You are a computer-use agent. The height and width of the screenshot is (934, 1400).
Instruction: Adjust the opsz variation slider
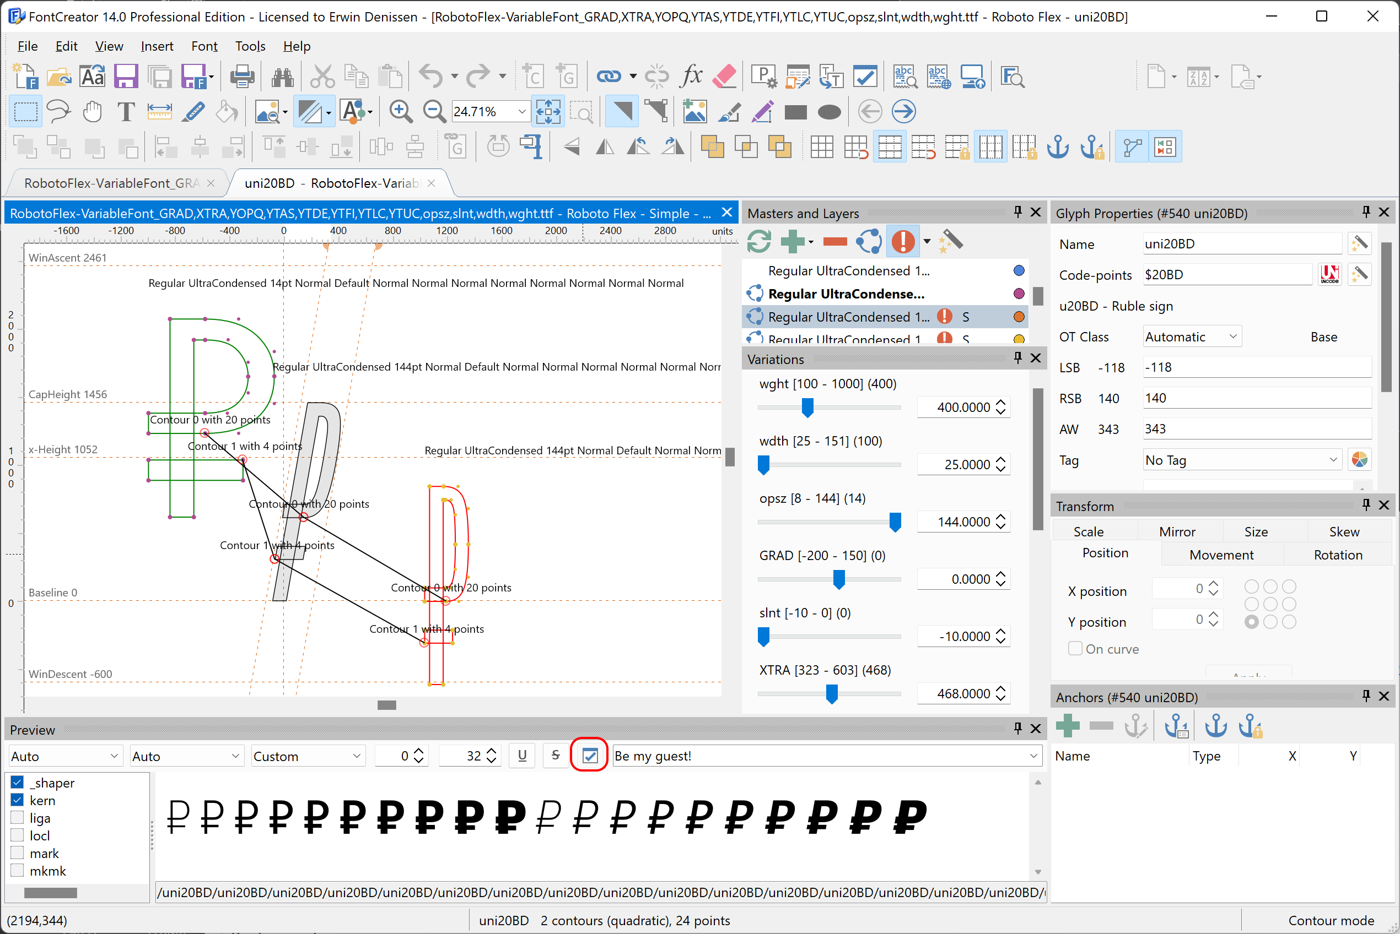895,523
